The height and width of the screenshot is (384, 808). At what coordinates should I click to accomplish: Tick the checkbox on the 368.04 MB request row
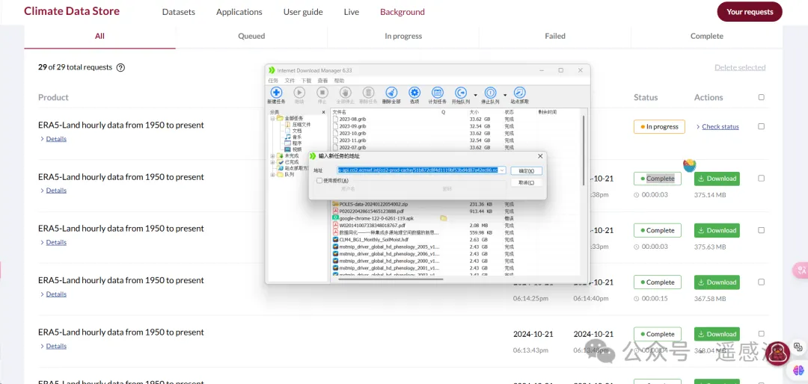(761, 333)
